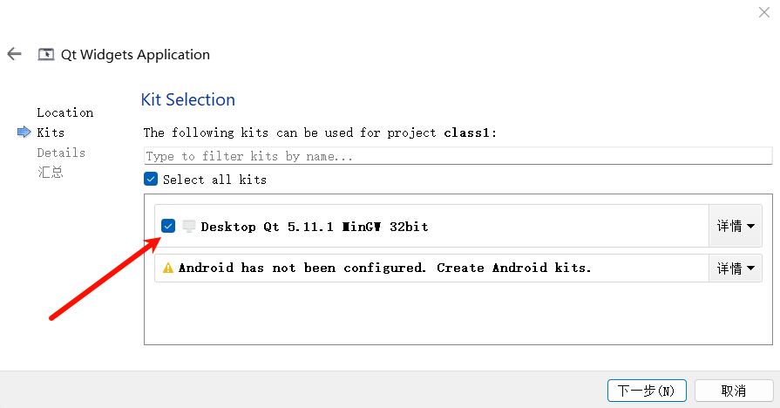Uncheck the Desktop Qt 5.11.1 MinGW checkbox
Screen dimensions: 780x408
[168, 227]
